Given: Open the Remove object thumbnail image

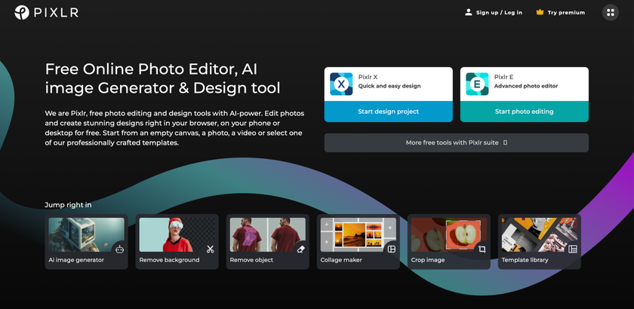Looking at the screenshot, I should 267,234.
